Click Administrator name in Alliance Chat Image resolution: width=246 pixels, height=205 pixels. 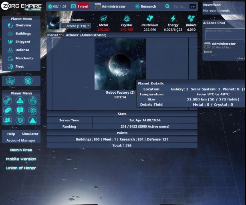[224, 44]
